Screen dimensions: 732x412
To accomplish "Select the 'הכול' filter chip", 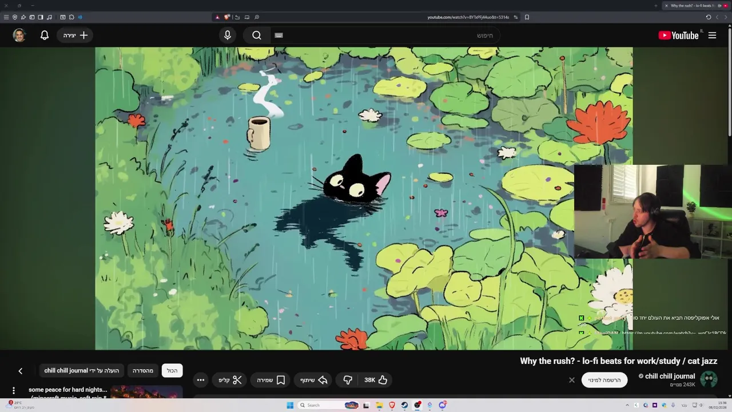I will coord(172,371).
